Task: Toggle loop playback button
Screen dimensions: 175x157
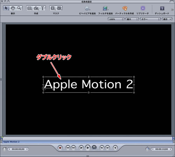Action: pos(94,148)
